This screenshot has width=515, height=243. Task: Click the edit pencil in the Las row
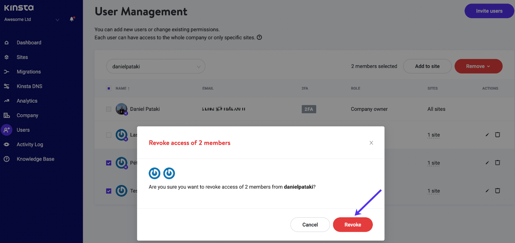click(x=487, y=135)
